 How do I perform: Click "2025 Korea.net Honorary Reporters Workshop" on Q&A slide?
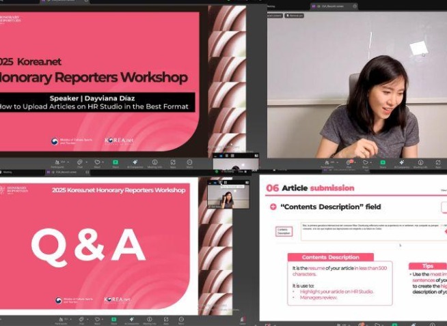119,190
